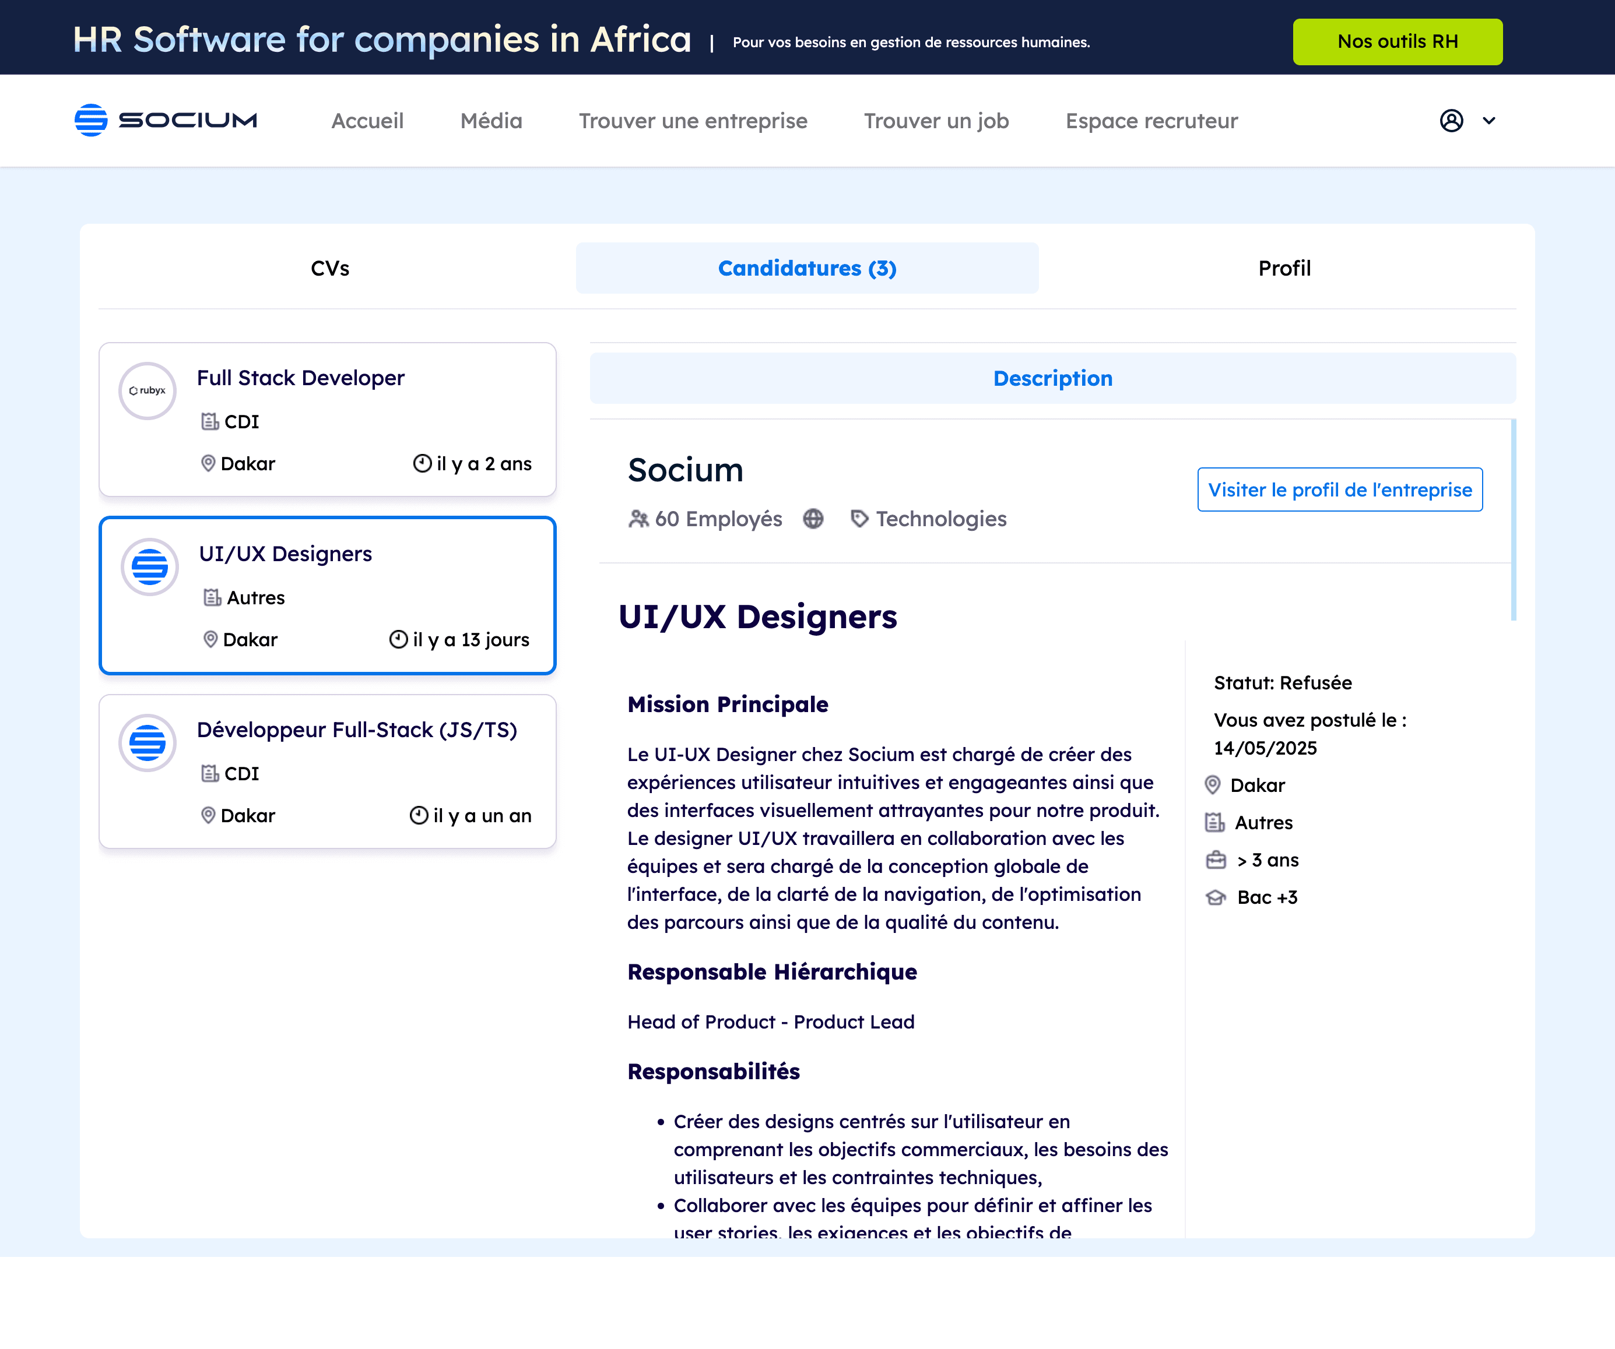Expand the profile dropdown chevron
The width and height of the screenshot is (1615, 1349).
pyautogui.click(x=1489, y=121)
